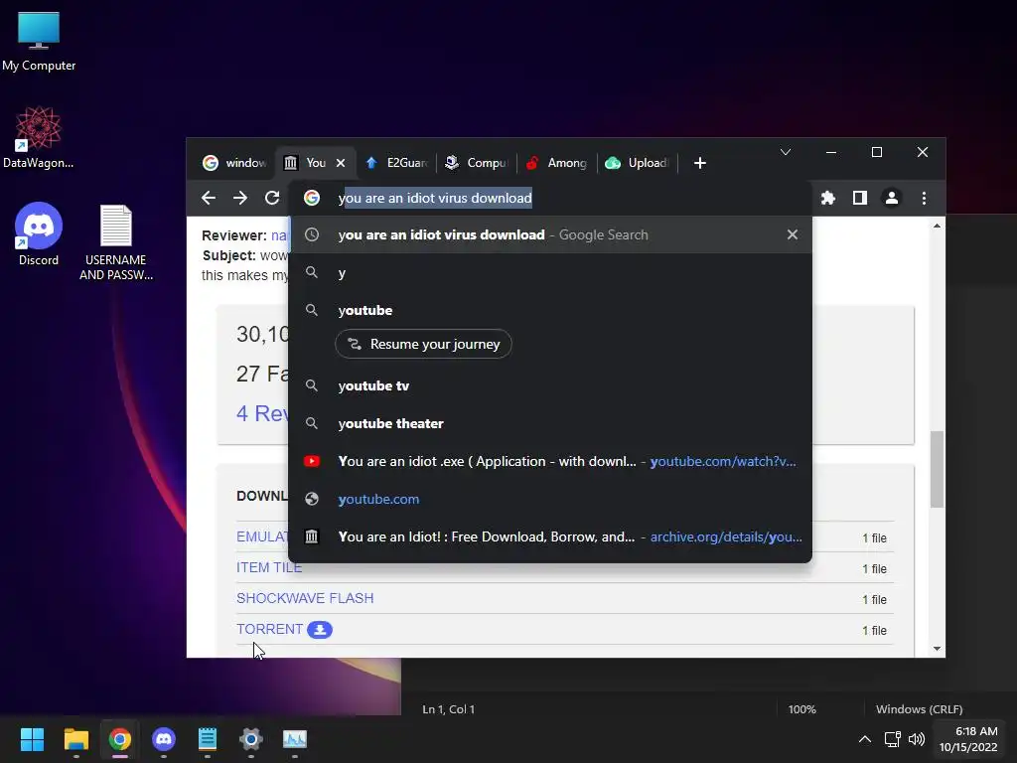Show hidden system tray icons
Viewport: 1017px width, 763px height.
coord(865,739)
